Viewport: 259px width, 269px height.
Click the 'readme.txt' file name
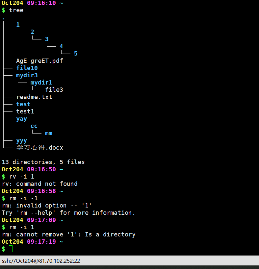click(x=34, y=97)
